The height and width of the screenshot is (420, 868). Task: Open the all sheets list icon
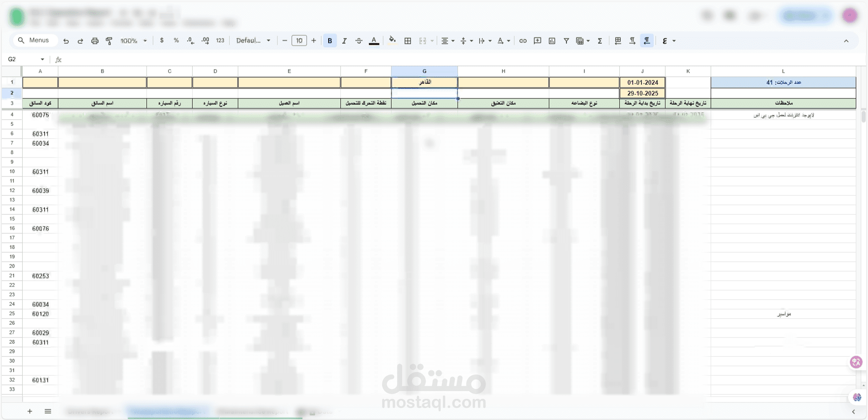tap(48, 411)
